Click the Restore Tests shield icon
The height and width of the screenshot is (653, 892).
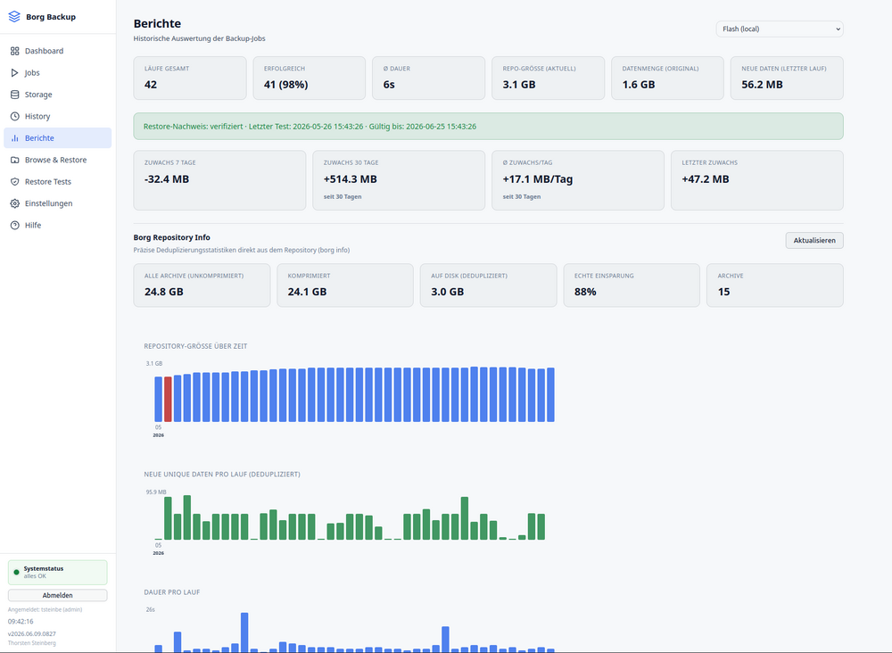coord(15,181)
